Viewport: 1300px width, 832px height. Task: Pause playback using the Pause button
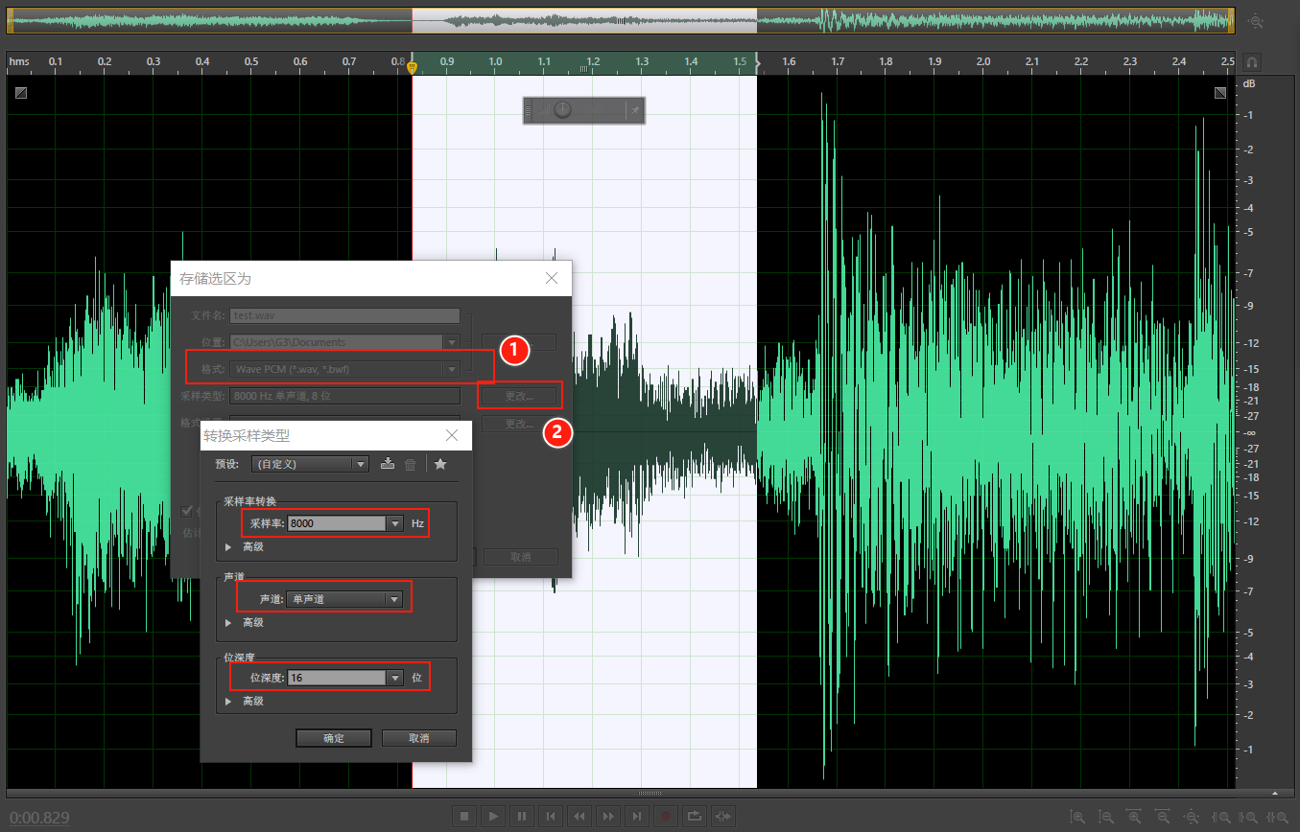(522, 816)
